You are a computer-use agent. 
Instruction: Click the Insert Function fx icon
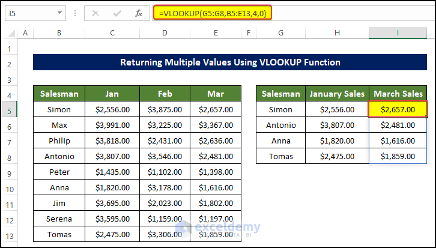coord(138,13)
